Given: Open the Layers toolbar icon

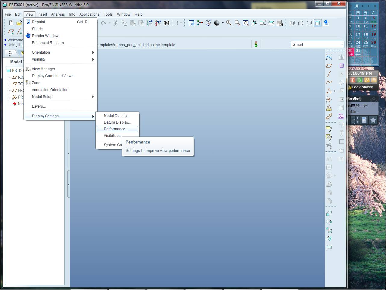Looking at the screenshot, I should click(x=271, y=23).
